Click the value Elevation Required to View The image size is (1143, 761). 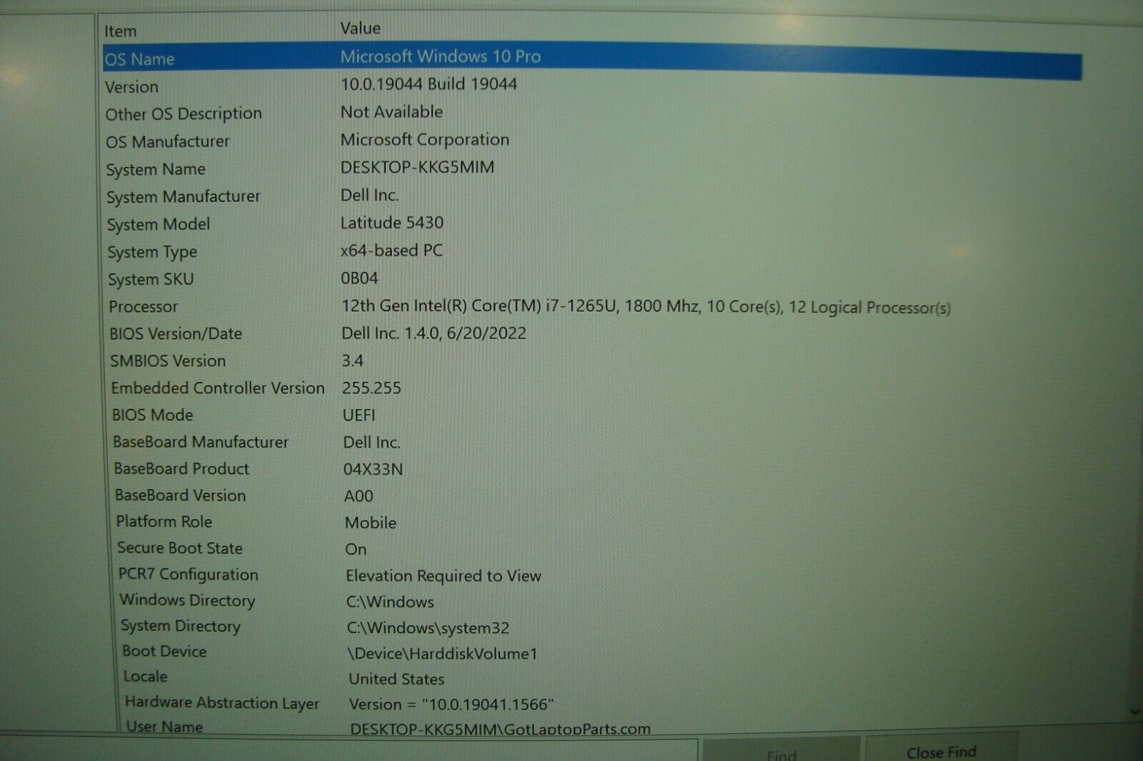tap(444, 576)
